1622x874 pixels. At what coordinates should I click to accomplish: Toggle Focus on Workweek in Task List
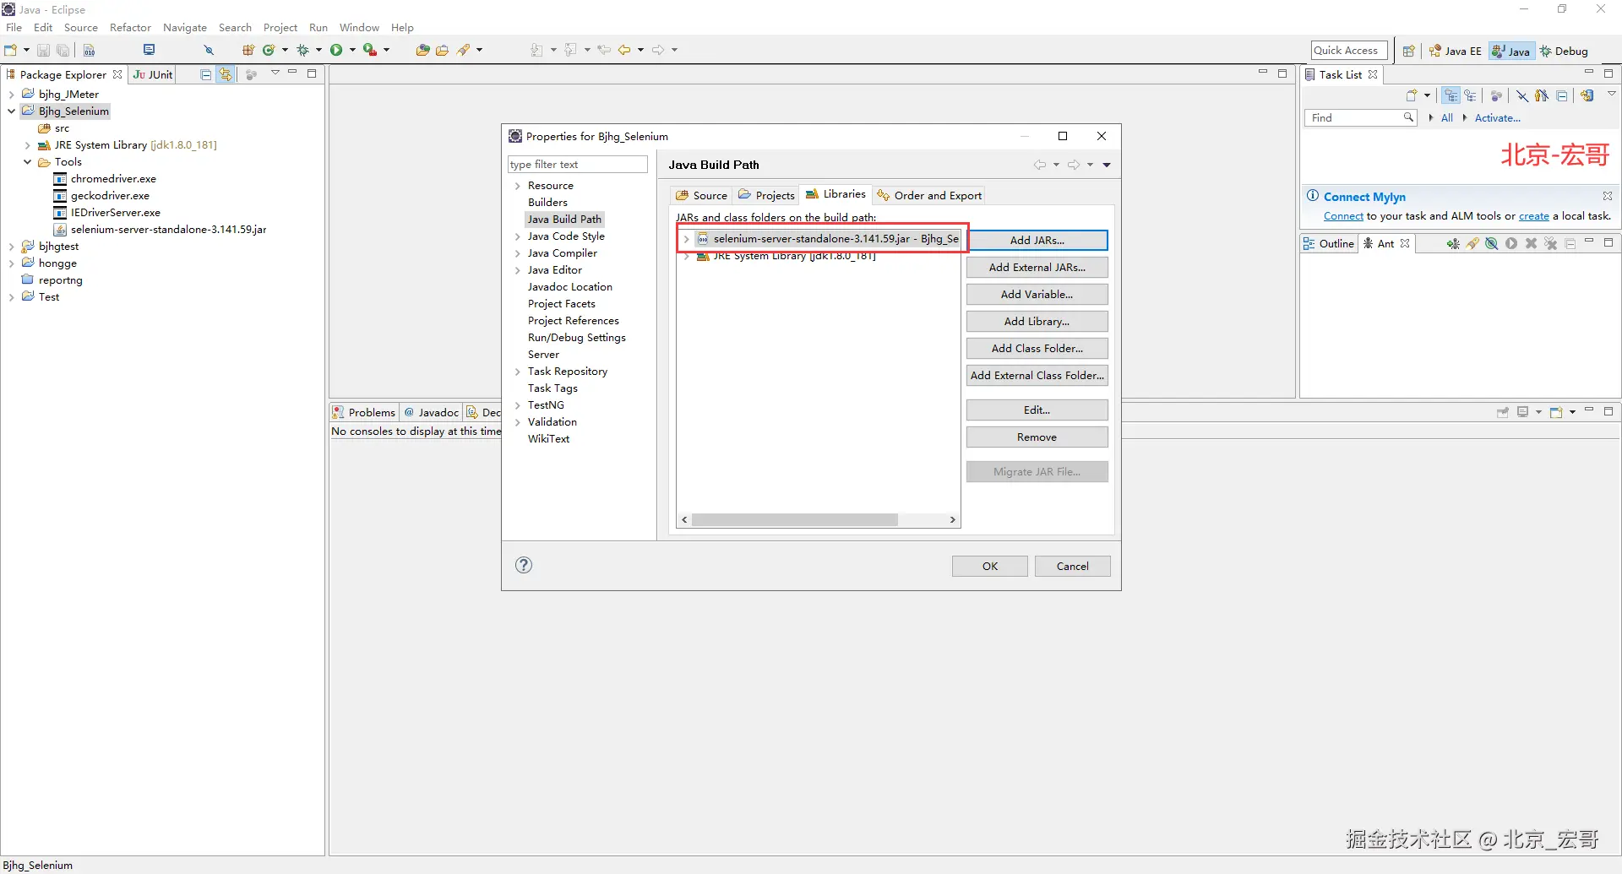[1496, 95]
